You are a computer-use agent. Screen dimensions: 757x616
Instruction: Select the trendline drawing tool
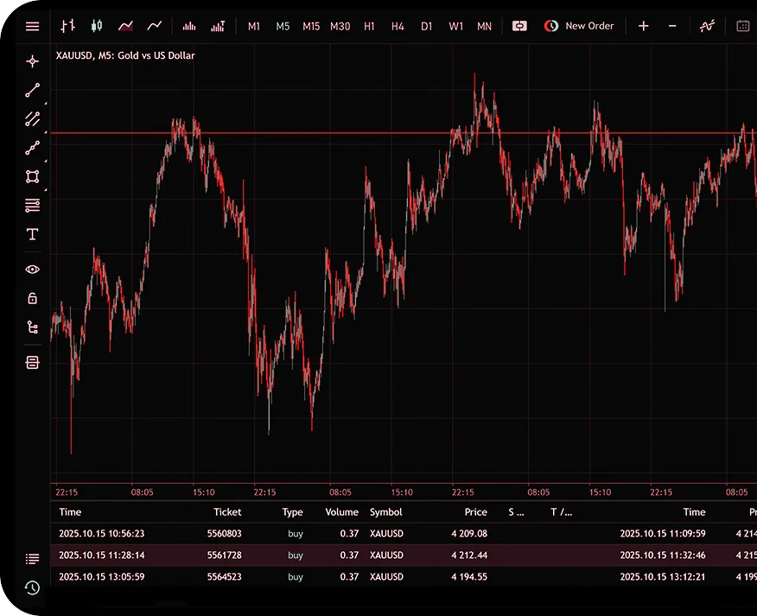32,90
